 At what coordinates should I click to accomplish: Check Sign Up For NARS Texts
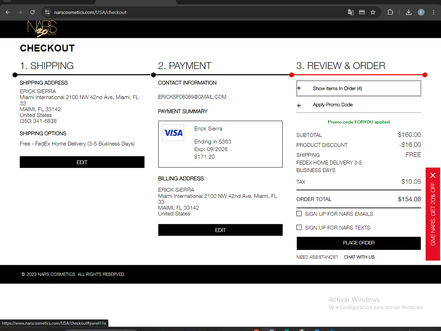pyautogui.click(x=299, y=227)
